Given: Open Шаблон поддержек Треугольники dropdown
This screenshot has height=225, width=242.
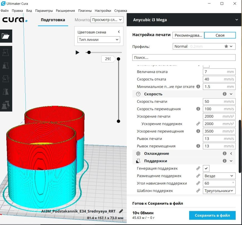Looking at the screenshot, I should click(x=219, y=190).
